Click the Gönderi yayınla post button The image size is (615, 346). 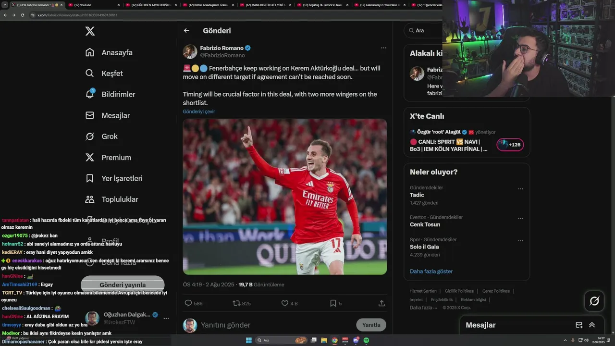(x=123, y=285)
